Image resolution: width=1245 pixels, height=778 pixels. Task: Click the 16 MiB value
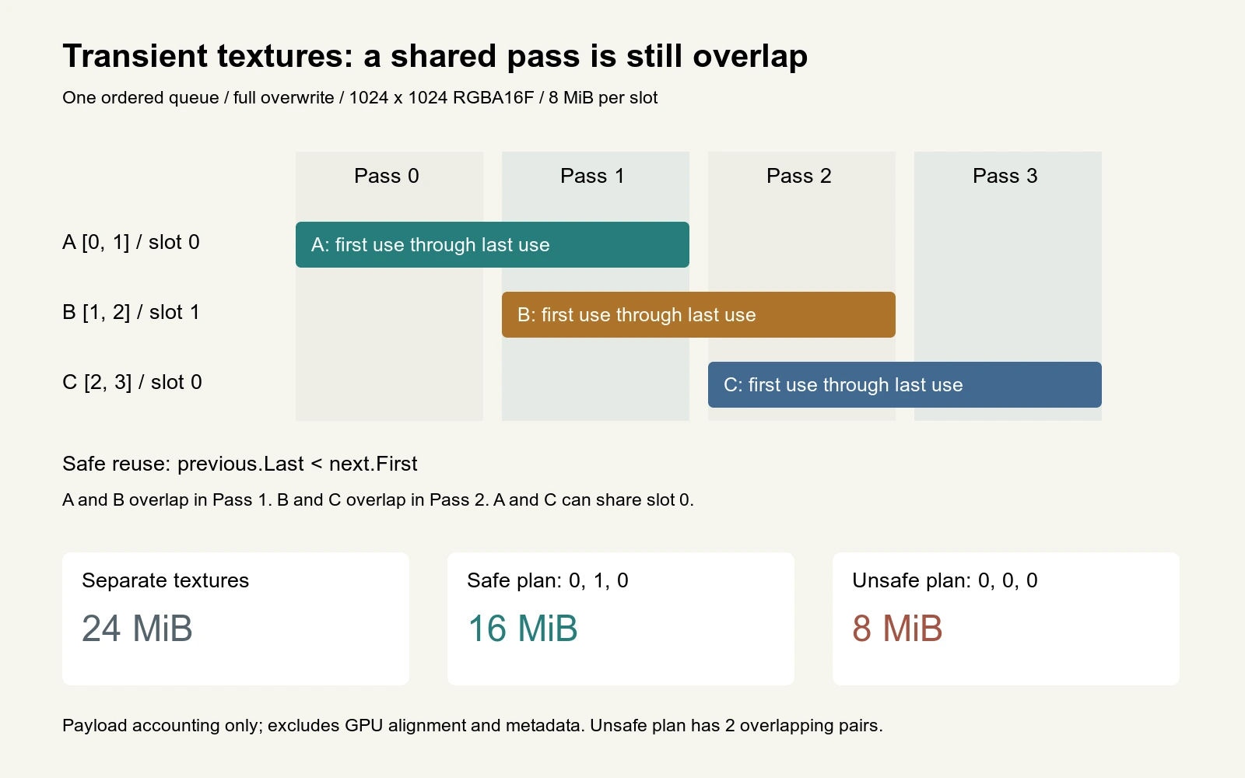522,629
